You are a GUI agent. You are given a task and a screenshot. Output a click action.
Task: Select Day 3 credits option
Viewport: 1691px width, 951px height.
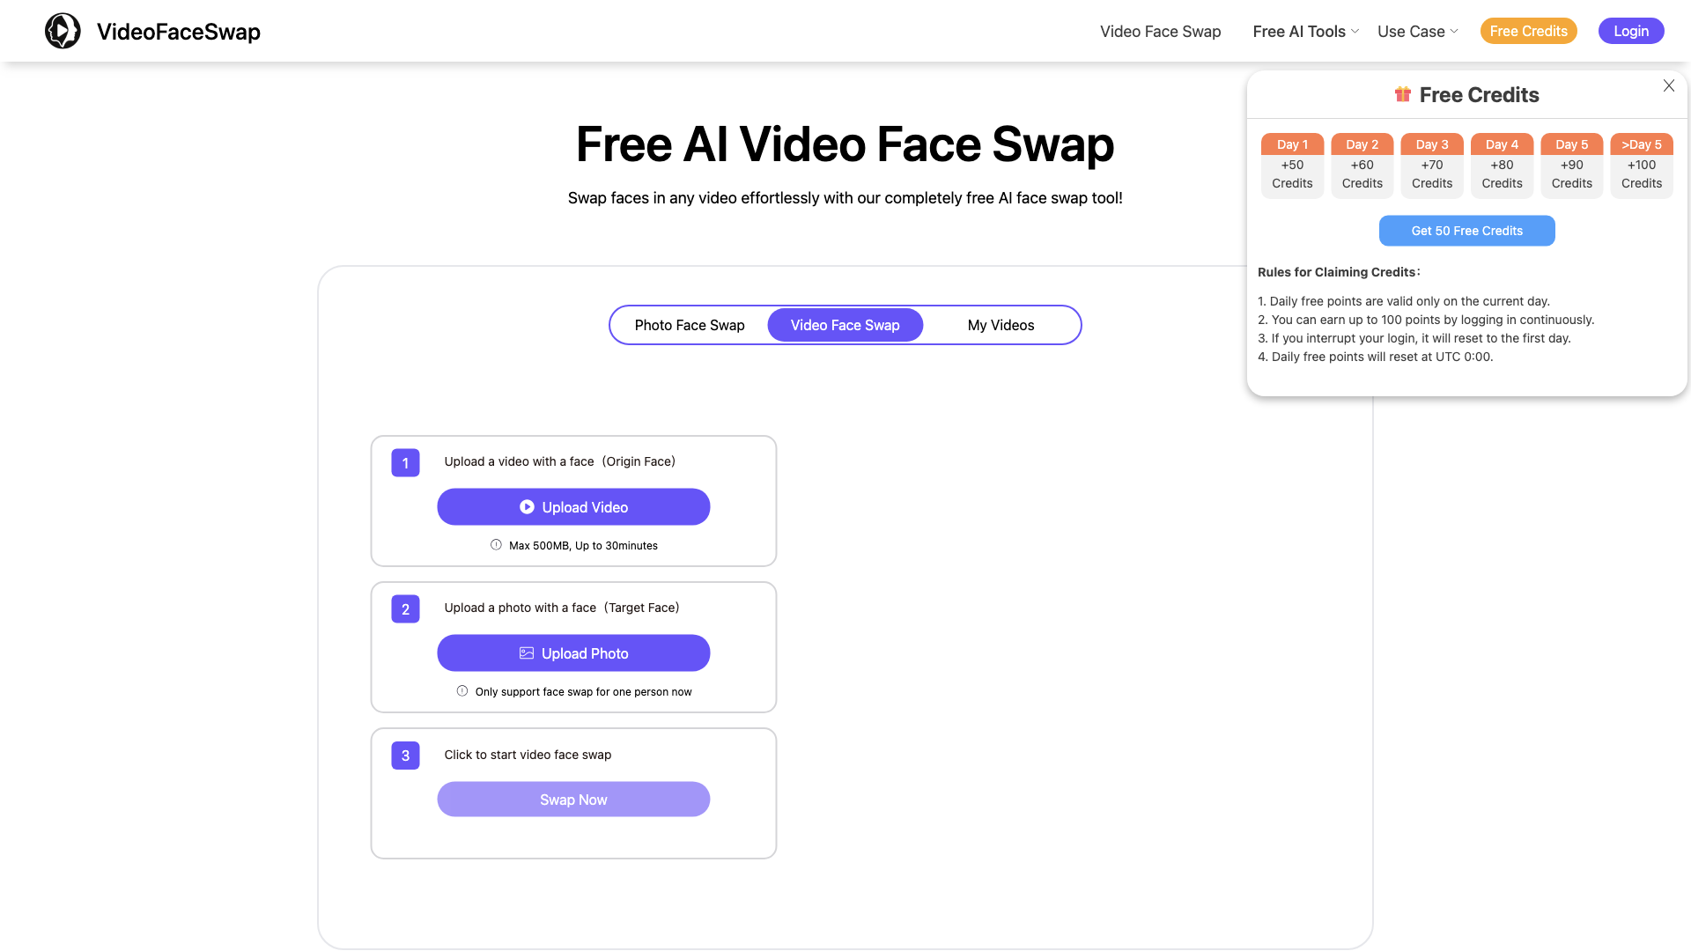(x=1431, y=164)
